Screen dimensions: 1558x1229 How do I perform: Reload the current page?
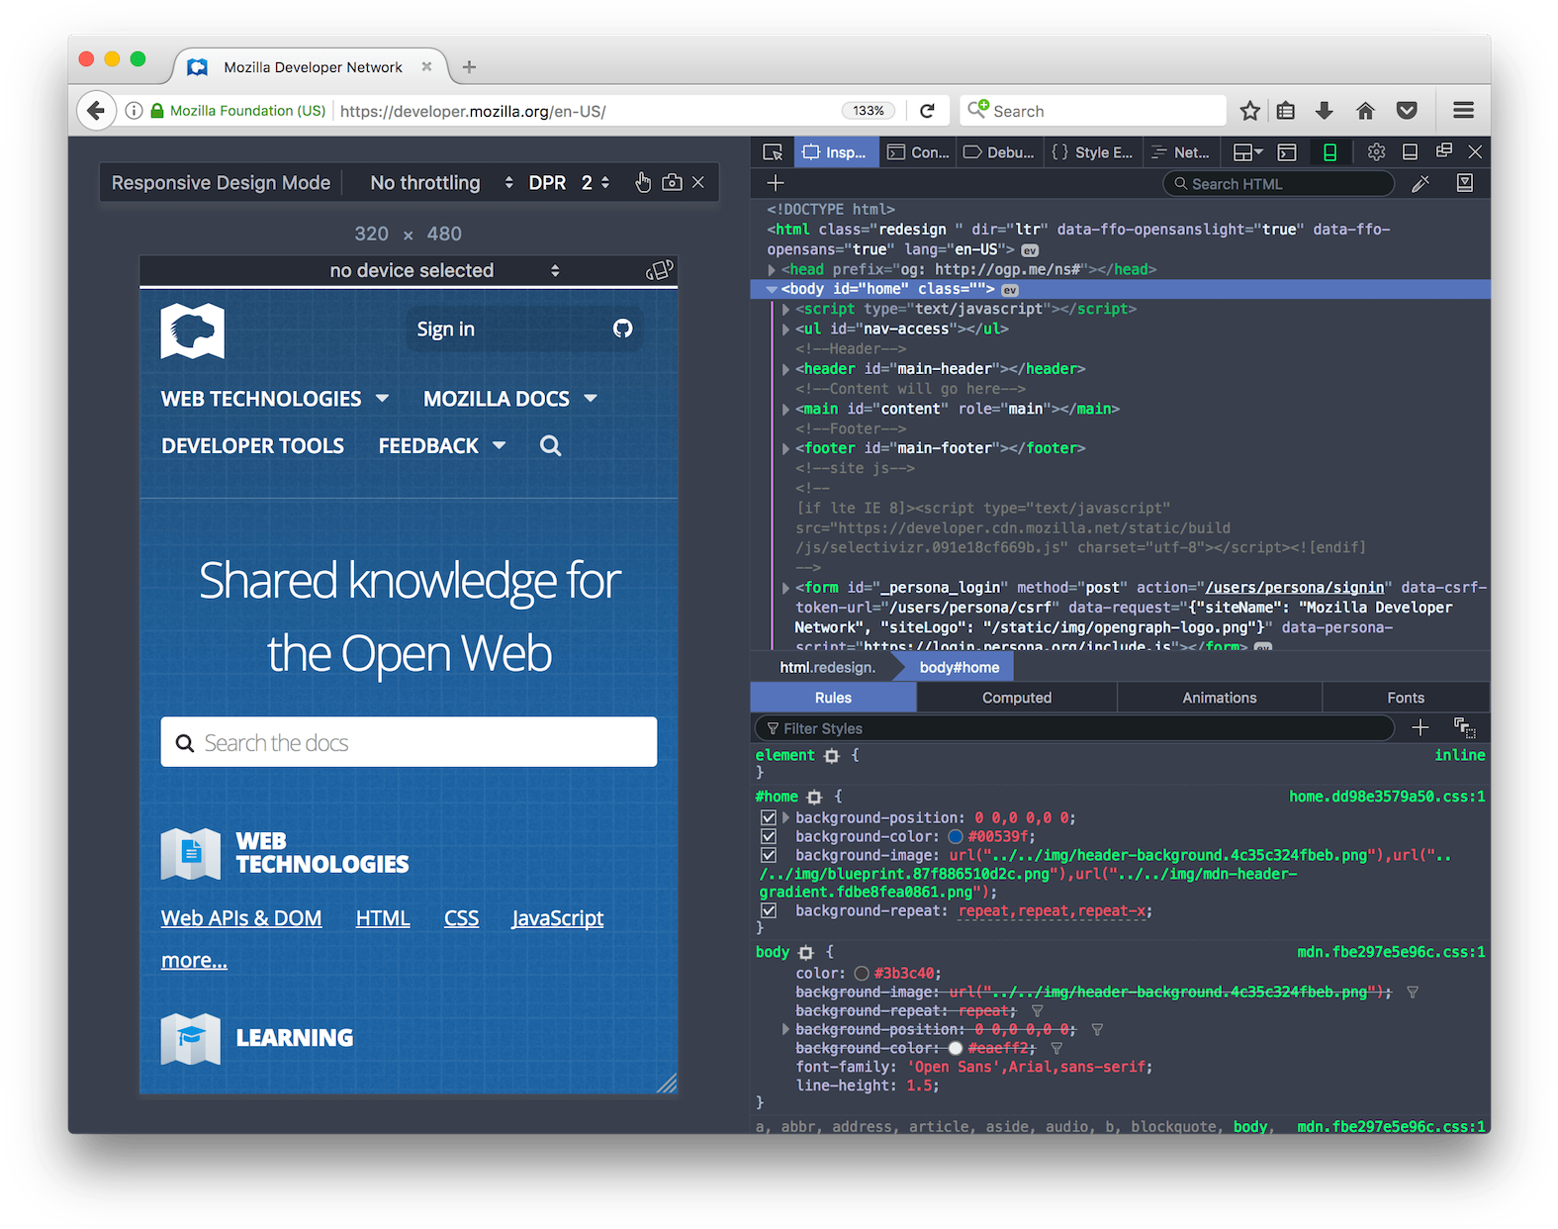tap(927, 111)
